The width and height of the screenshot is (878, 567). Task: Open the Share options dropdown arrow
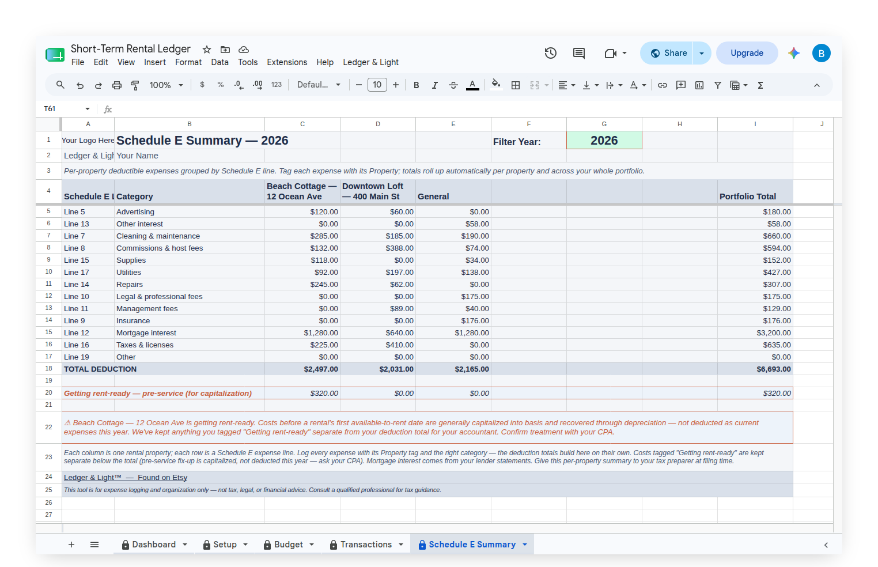702,53
